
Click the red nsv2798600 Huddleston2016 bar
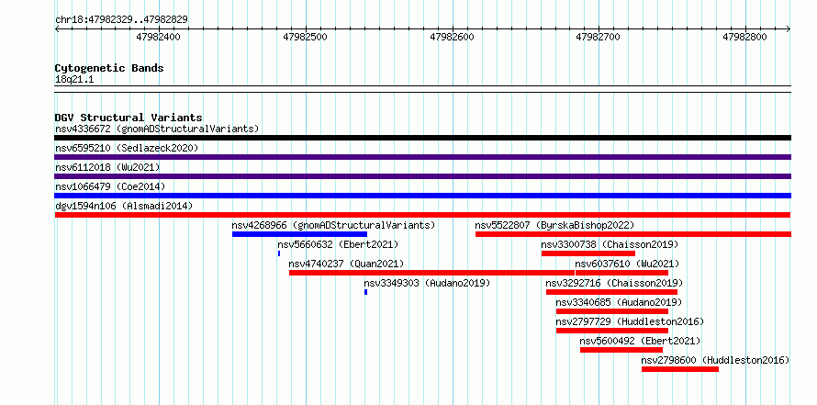[x=680, y=369]
